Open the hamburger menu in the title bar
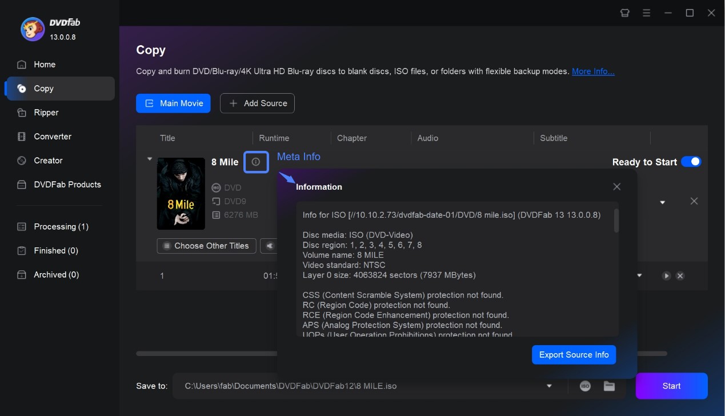The width and height of the screenshot is (725, 416). click(x=646, y=13)
